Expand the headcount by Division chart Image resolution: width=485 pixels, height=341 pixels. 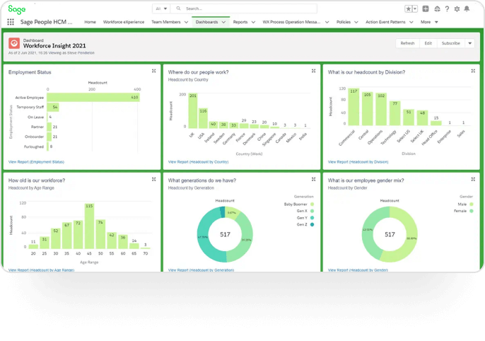click(x=472, y=71)
